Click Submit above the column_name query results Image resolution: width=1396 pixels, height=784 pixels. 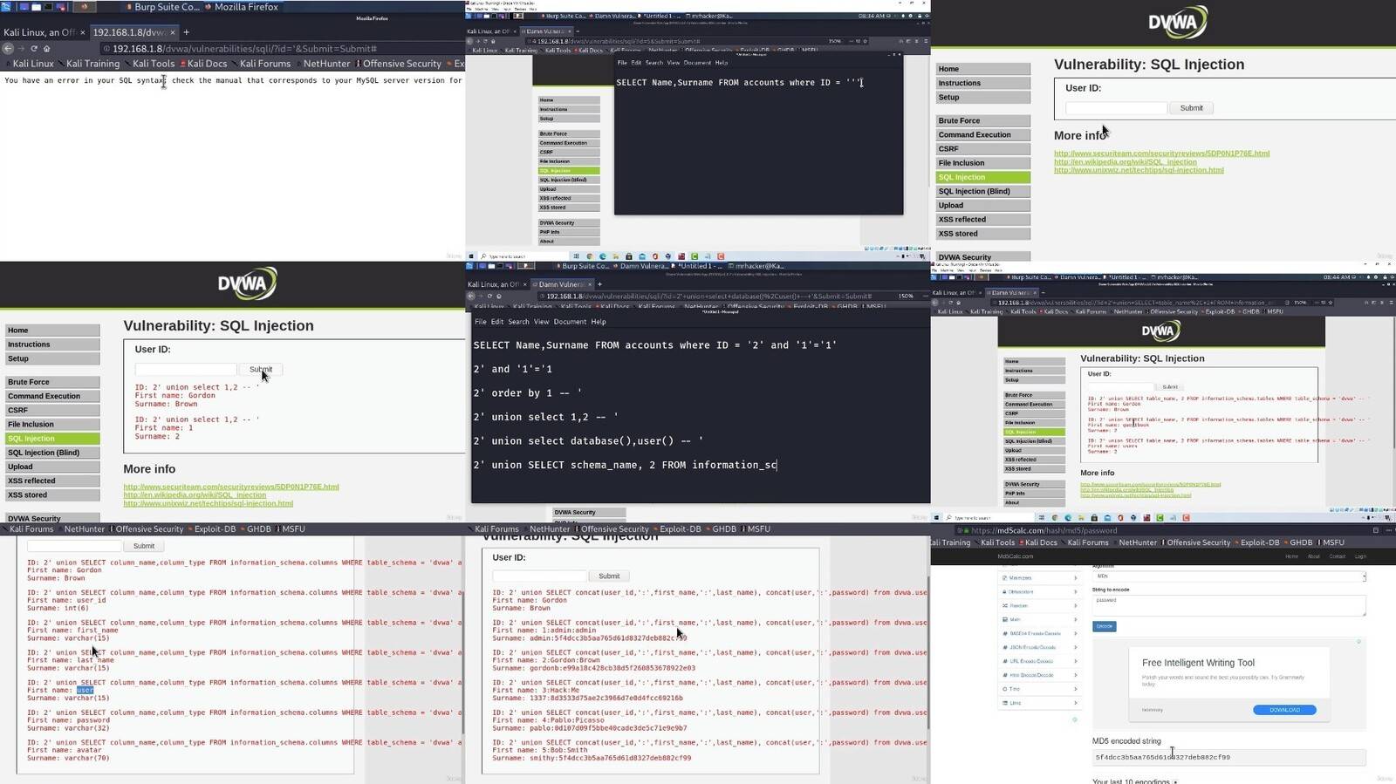click(x=144, y=546)
